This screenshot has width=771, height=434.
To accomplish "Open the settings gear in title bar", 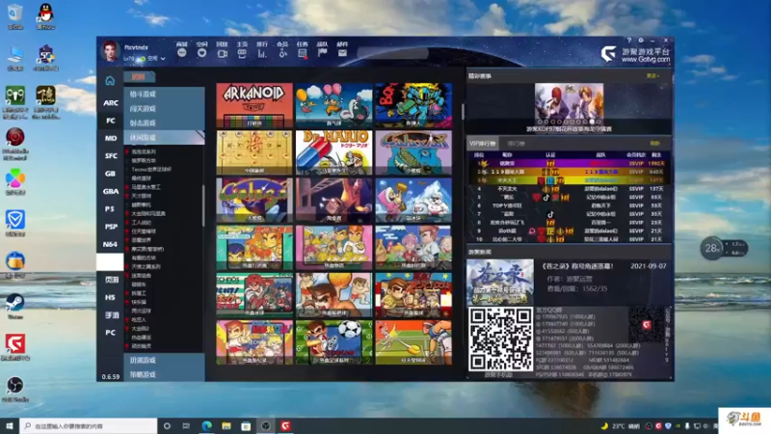I will tap(641, 41).
